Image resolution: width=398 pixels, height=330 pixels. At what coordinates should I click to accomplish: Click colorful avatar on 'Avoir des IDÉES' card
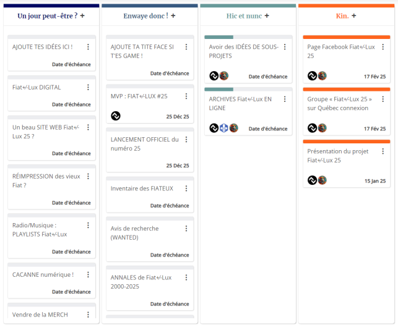[x=224, y=76]
